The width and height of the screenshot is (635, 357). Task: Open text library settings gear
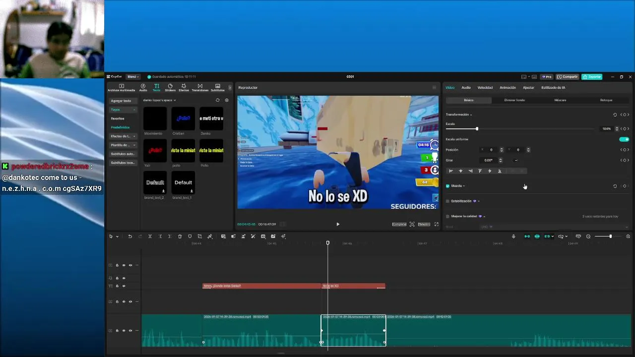tap(227, 100)
